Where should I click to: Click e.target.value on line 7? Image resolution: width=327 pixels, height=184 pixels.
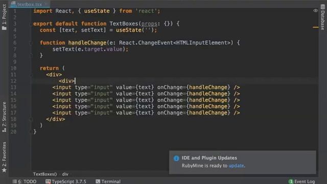click(100, 49)
